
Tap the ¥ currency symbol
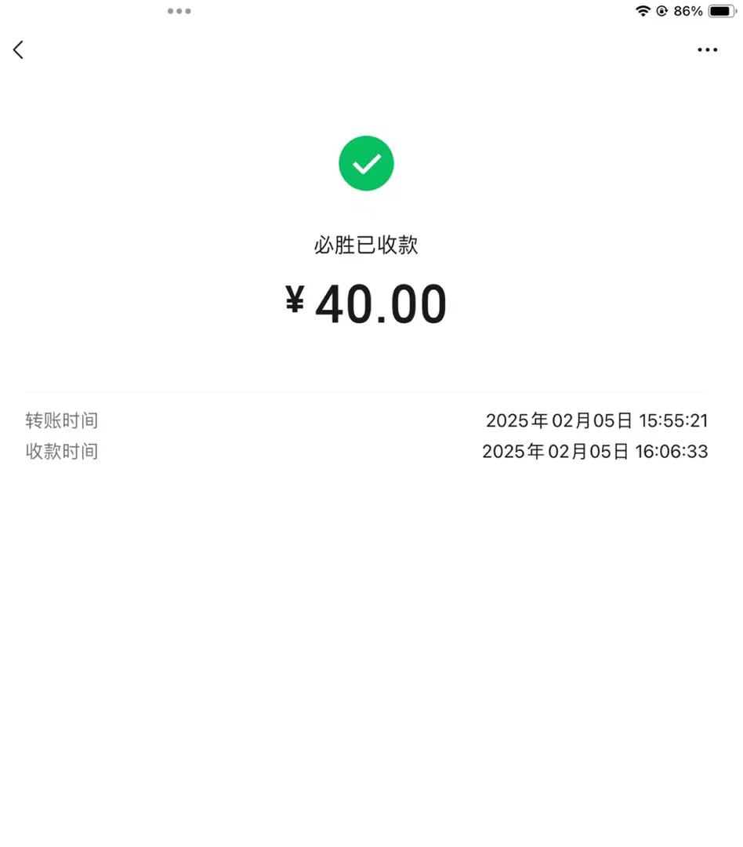pos(295,300)
